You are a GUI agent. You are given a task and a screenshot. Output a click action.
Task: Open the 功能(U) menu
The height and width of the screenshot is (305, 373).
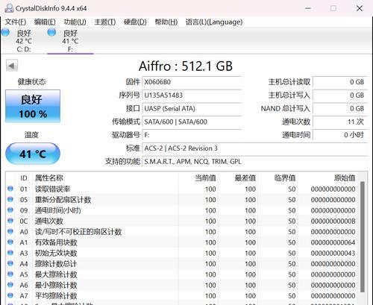pos(75,22)
